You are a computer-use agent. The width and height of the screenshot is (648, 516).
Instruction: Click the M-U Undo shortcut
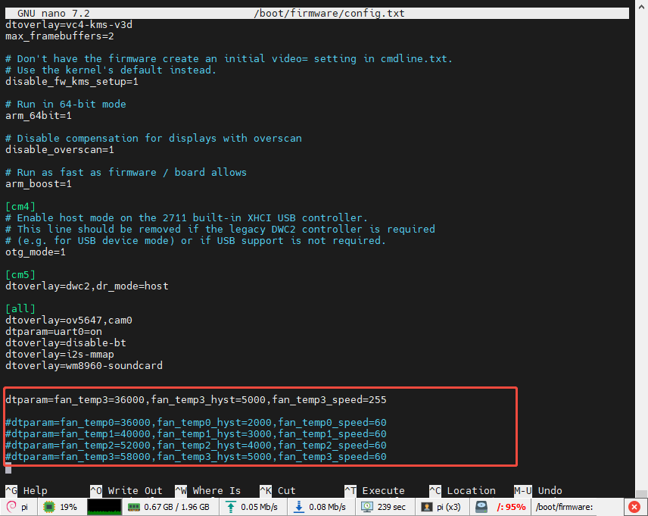point(538,491)
